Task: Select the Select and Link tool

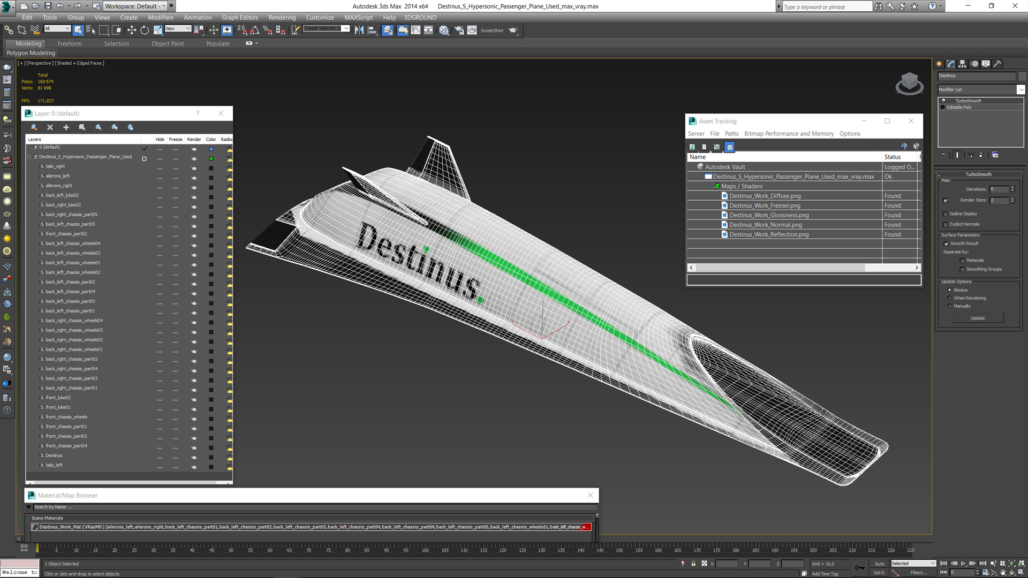Action: tap(9, 30)
